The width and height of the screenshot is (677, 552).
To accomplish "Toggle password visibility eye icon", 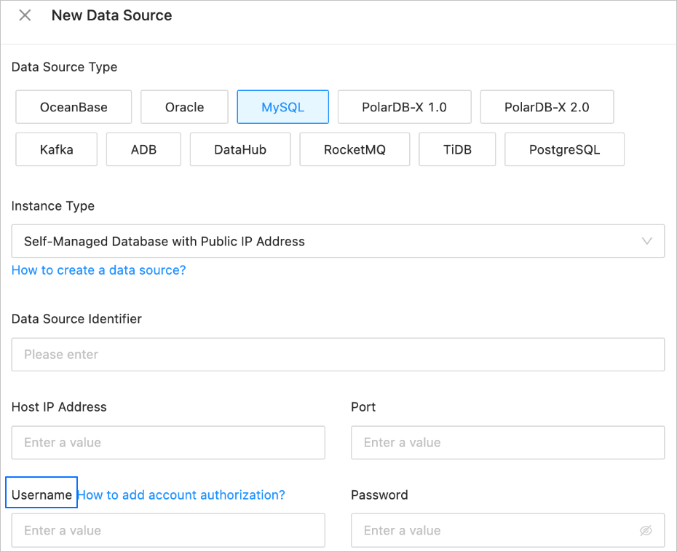I will point(646,530).
